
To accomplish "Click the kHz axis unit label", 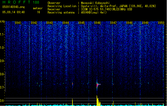I will coord(3,21).
